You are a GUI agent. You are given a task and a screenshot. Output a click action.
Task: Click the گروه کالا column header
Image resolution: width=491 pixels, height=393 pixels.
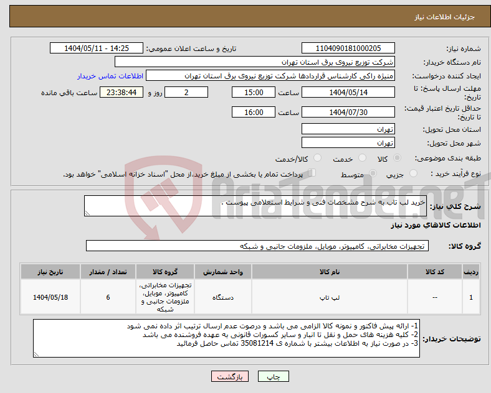pos(165,272)
